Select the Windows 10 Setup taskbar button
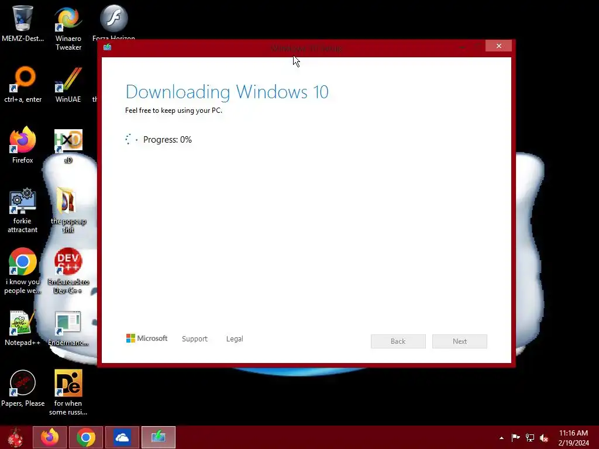This screenshot has height=449, width=599. pyautogui.click(x=158, y=437)
